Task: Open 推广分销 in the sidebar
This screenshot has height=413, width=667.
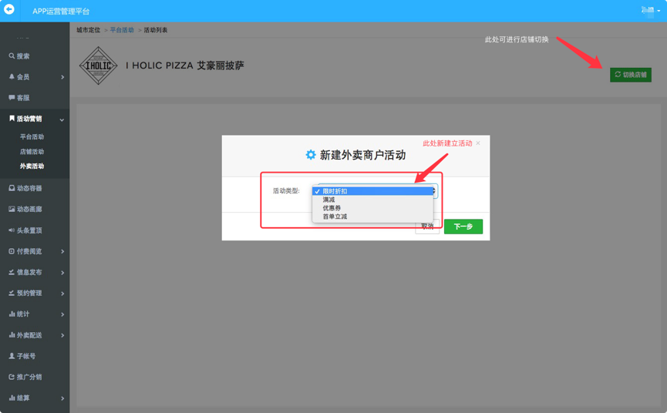Action: click(29, 377)
